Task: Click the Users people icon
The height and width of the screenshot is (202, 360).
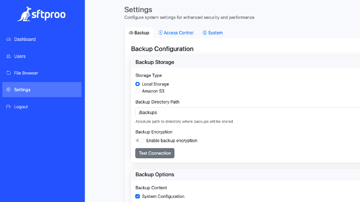Action: coord(9,56)
